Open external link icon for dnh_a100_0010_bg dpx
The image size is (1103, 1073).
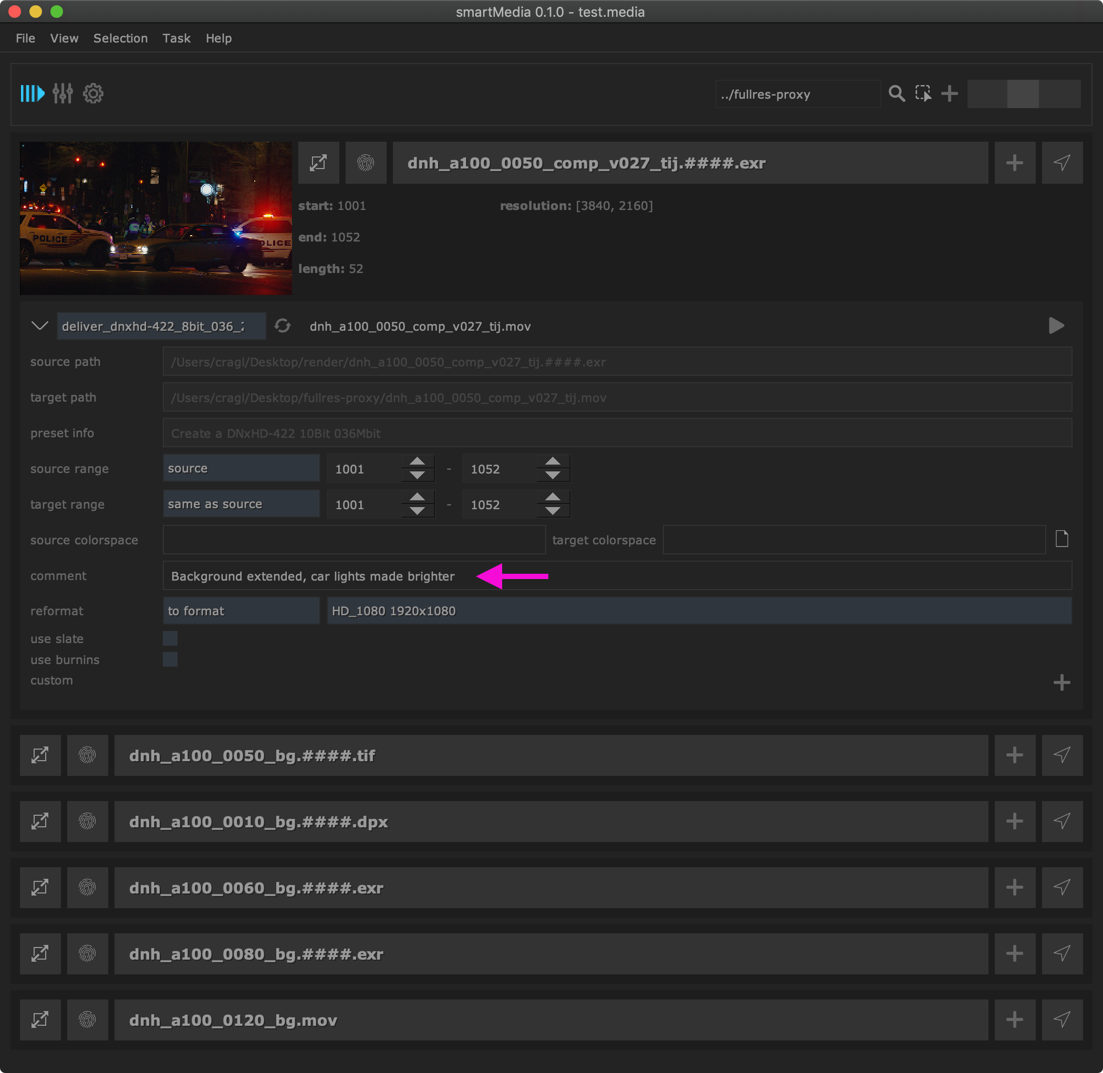[40, 821]
